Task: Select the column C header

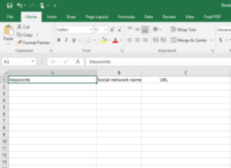Action: point(186,73)
